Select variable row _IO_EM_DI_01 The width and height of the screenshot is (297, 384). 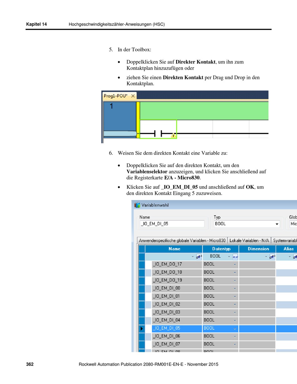[177, 297]
